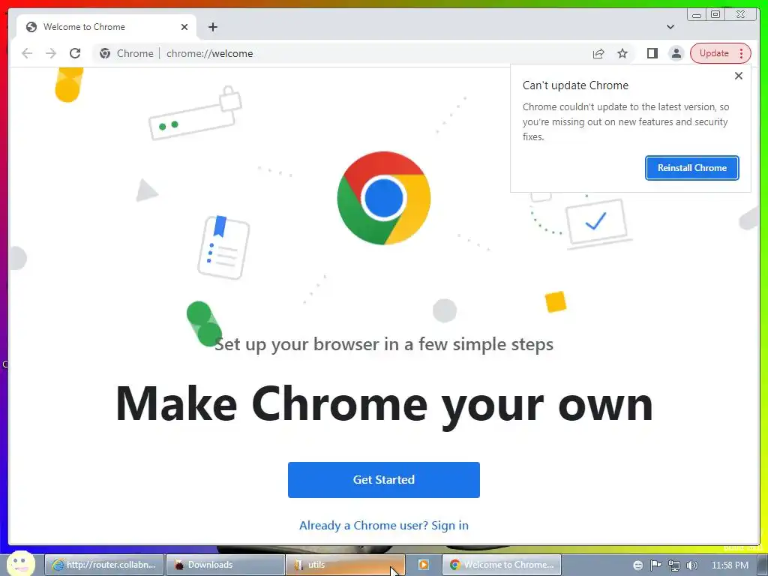Click Reinstall Chrome button

click(x=692, y=168)
